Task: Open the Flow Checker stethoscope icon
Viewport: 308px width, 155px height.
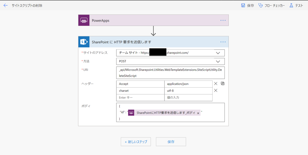Action: pyautogui.click(x=261, y=5)
